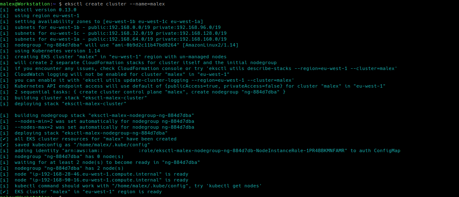Click the checkmark before 'EKS cluster "malex"' ready line
This screenshot has width=459, height=197.
click(4, 192)
